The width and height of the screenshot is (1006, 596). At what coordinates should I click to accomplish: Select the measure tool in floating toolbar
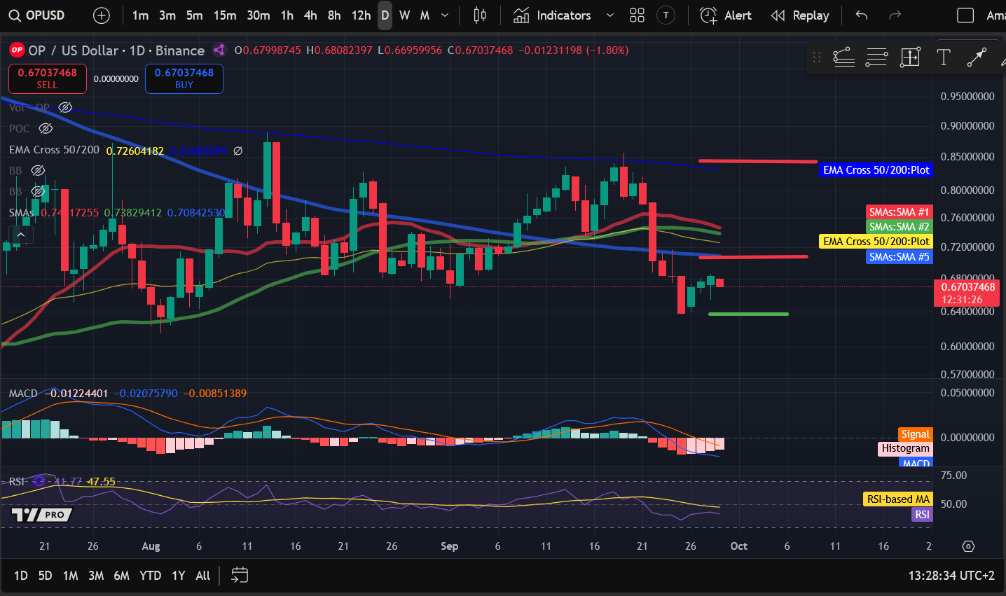click(x=910, y=57)
